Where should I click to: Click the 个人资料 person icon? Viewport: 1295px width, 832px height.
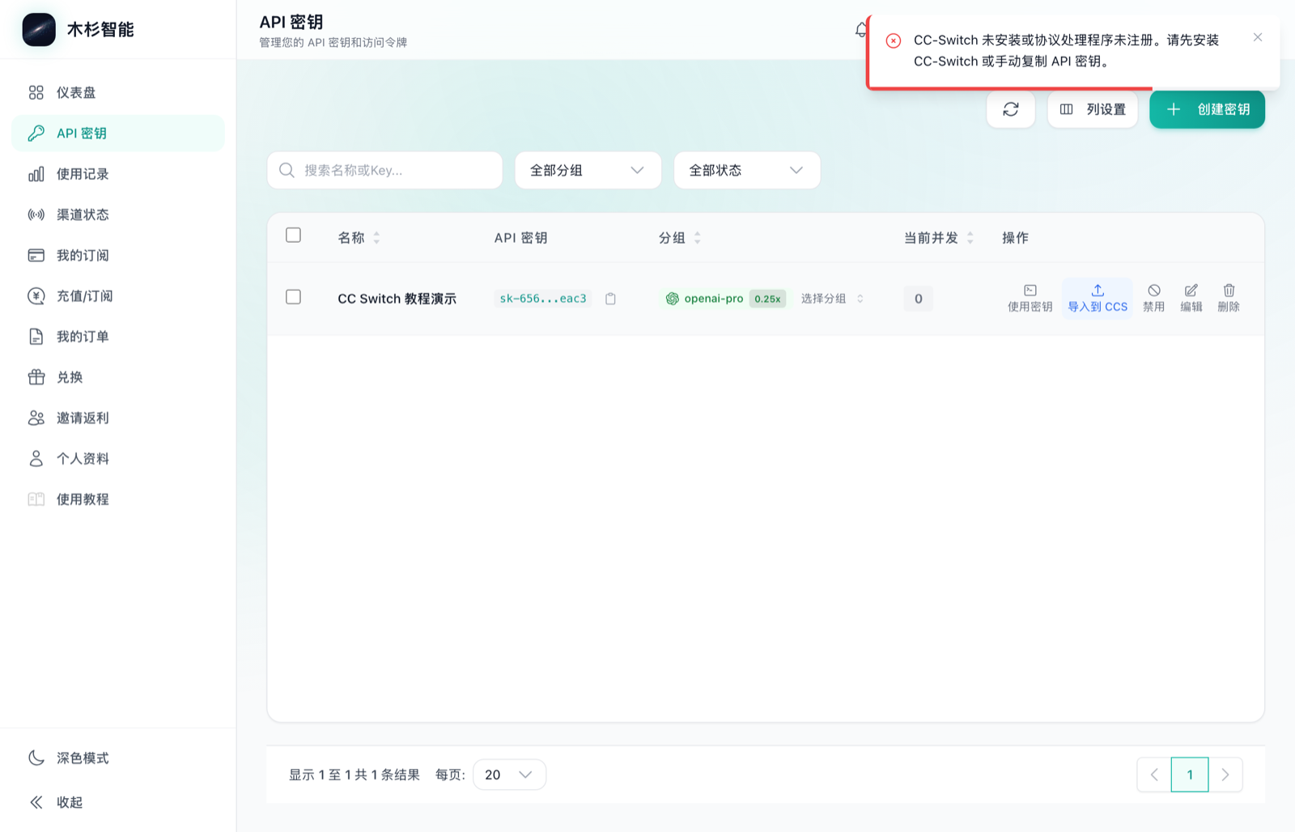(36, 458)
